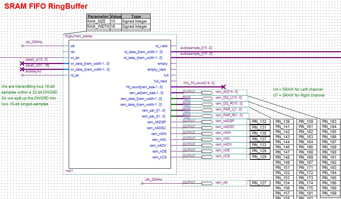Click the Type column header in the parameter table
The image size is (341, 199).
click(136, 16)
